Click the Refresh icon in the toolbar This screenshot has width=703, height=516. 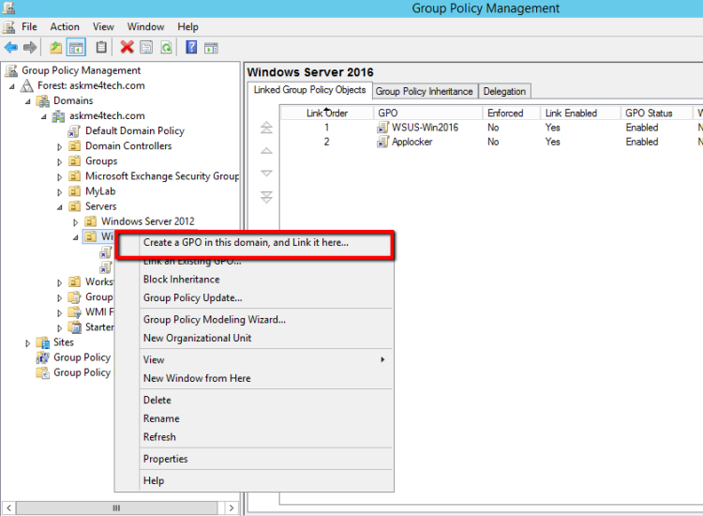[166, 47]
